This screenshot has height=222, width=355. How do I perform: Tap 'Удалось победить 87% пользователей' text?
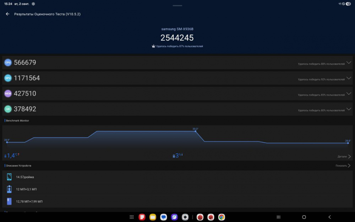tap(180, 46)
